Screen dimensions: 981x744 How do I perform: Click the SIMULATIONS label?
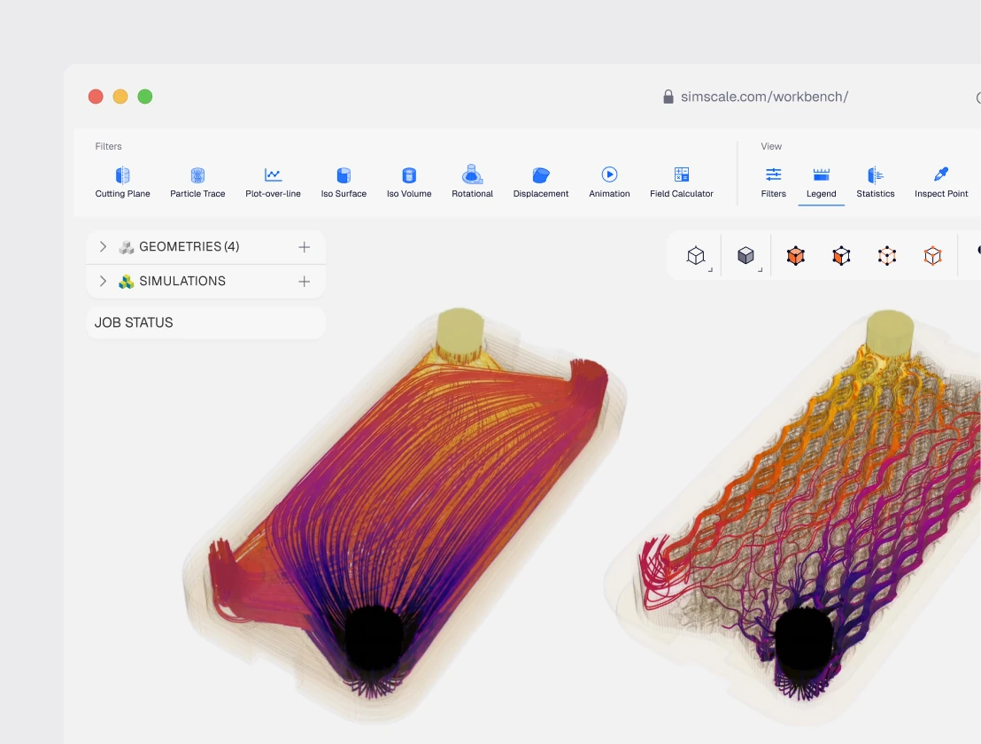182,281
